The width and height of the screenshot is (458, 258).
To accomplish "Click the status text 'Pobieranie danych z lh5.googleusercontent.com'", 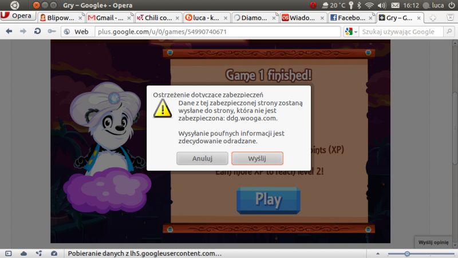I will 145,253.
